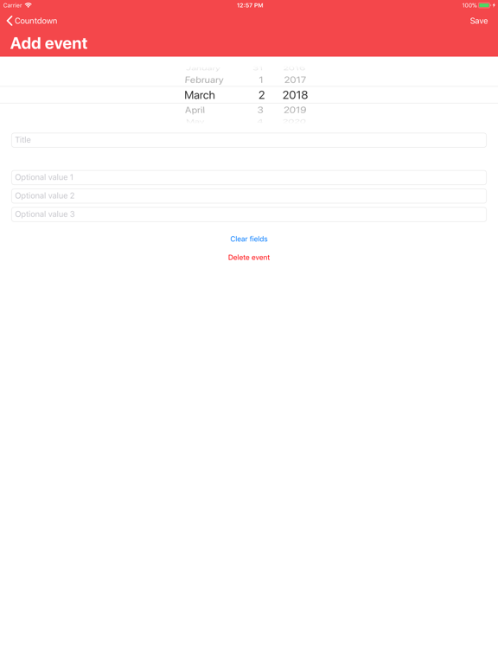Image resolution: width=498 pixels, height=664 pixels.
Task: Click the red Delete event link
Action: point(249,258)
